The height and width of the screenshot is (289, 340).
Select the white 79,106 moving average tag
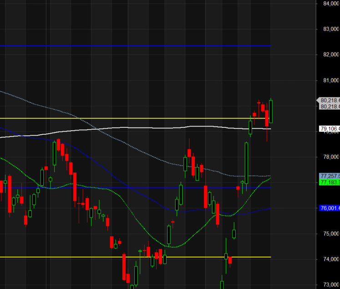[x=330, y=129]
